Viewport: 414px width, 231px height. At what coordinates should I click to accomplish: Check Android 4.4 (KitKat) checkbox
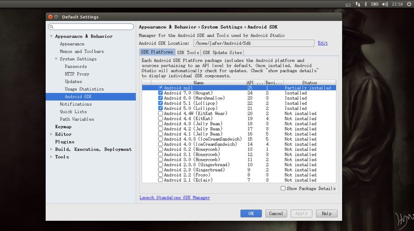(x=160, y=118)
